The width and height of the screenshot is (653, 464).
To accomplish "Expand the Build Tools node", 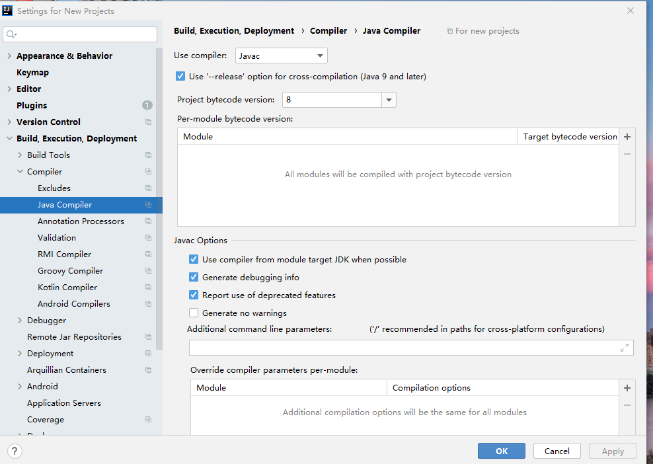I will tap(20, 155).
